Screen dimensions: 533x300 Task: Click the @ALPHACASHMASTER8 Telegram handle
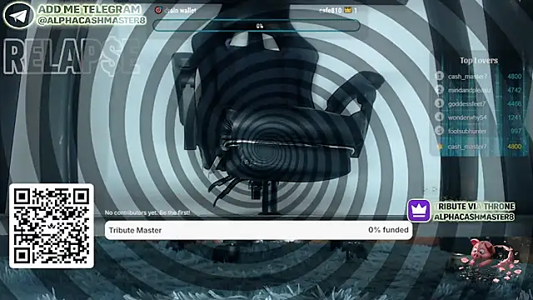pos(92,20)
